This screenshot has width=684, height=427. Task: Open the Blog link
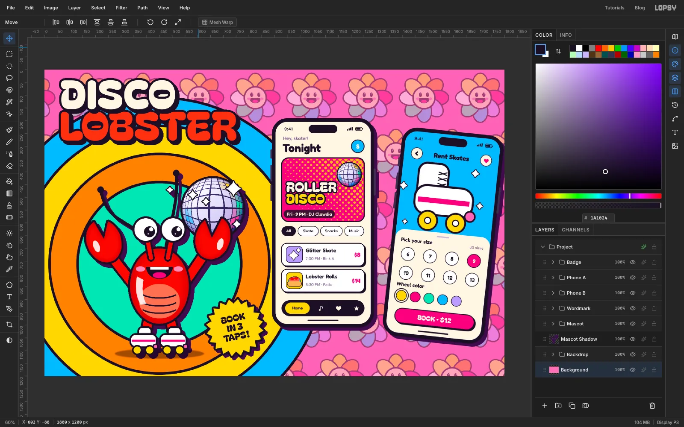tap(640, 8)
